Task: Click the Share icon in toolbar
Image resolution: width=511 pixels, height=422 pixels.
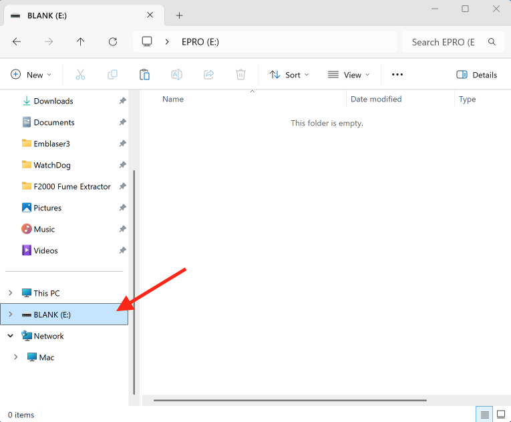Action: click(x=208, y=75)
